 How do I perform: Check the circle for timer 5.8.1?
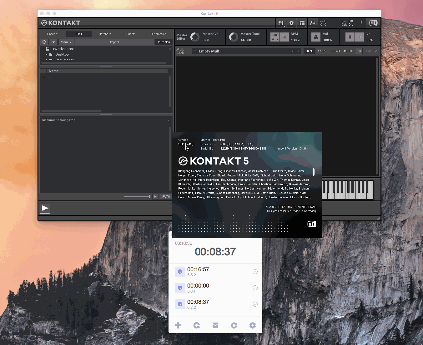tap(255, 288)
